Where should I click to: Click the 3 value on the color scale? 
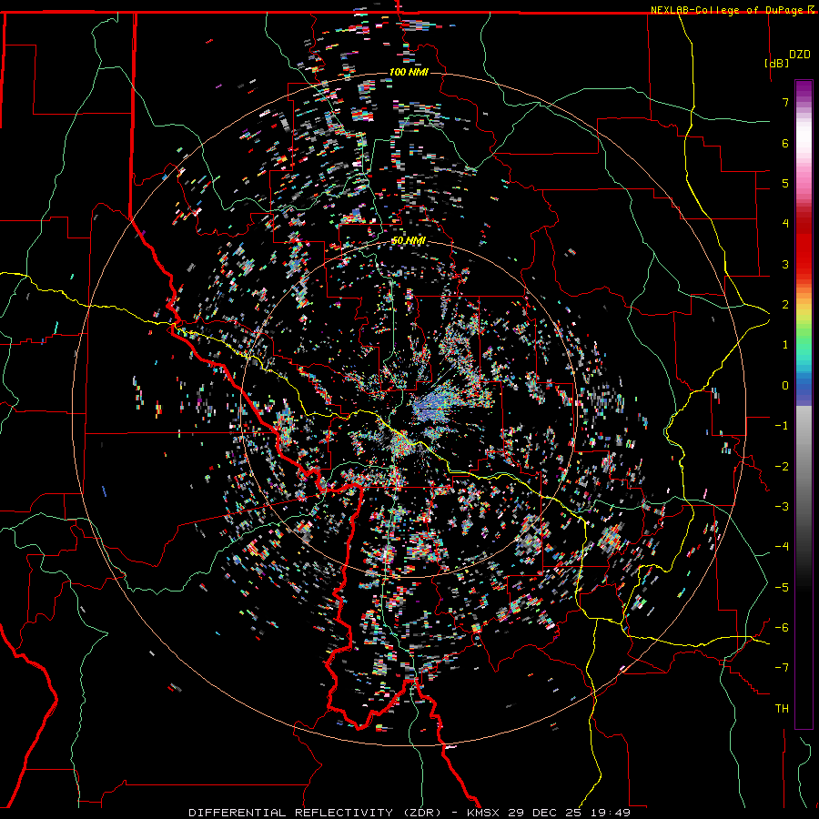click(x=785, y=264)
